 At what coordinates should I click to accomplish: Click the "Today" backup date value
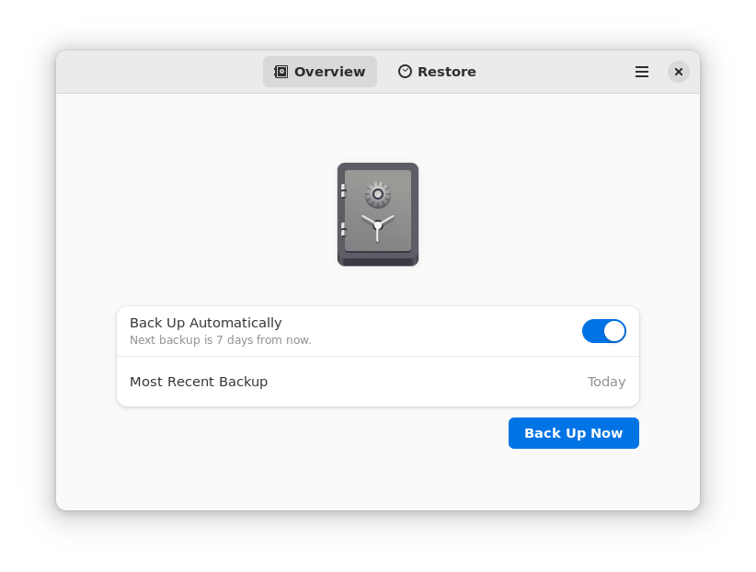(x=606, y=382)
